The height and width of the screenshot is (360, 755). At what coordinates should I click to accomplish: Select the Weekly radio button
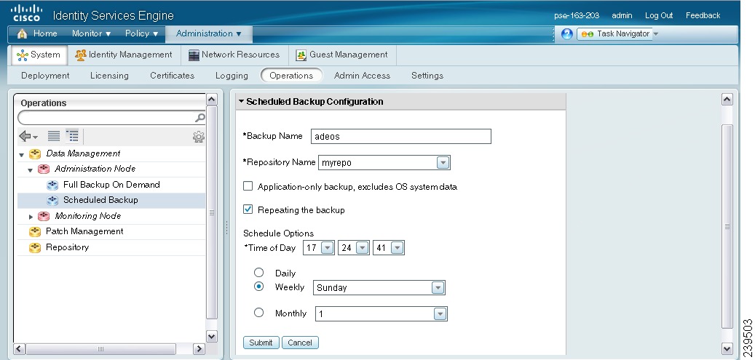tap(259, 287)
